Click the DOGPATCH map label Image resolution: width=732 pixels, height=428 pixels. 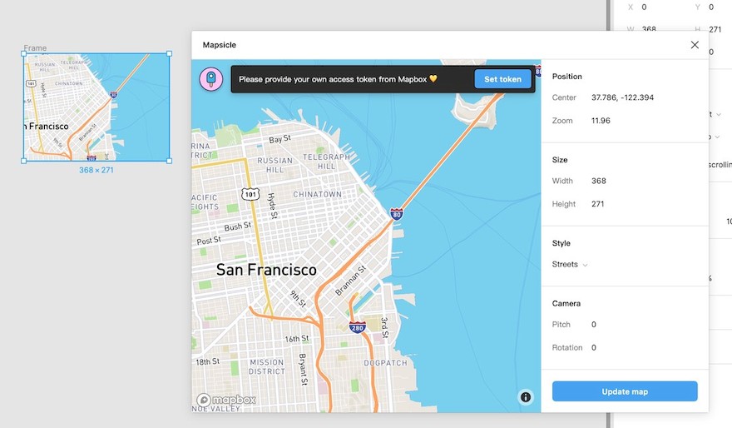click(x=386, y=362)
